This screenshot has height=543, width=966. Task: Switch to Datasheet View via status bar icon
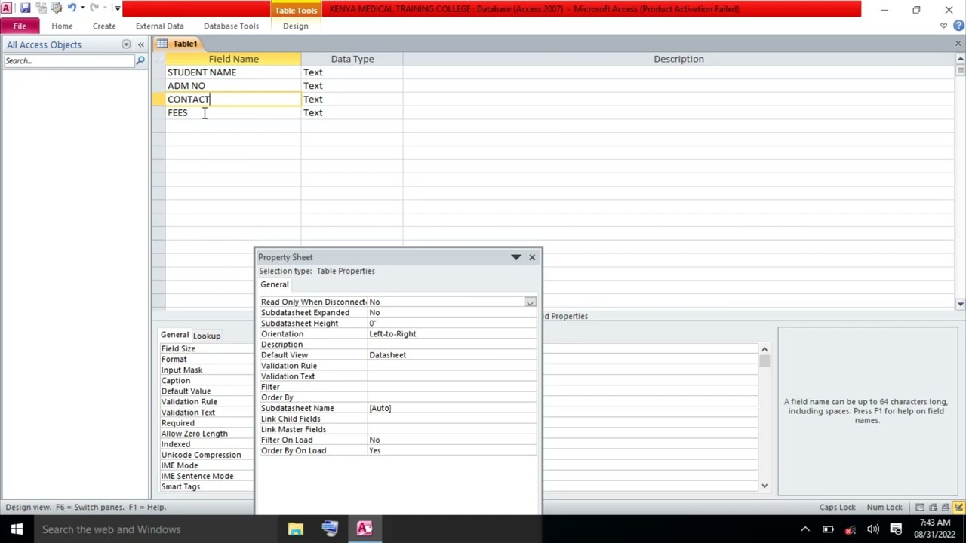pyautogui.click(x=919, y=508)
